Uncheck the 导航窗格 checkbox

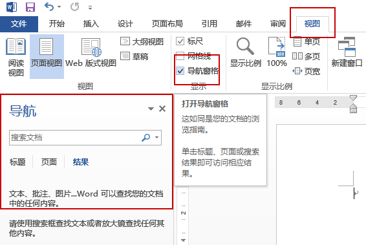point(180,70)
